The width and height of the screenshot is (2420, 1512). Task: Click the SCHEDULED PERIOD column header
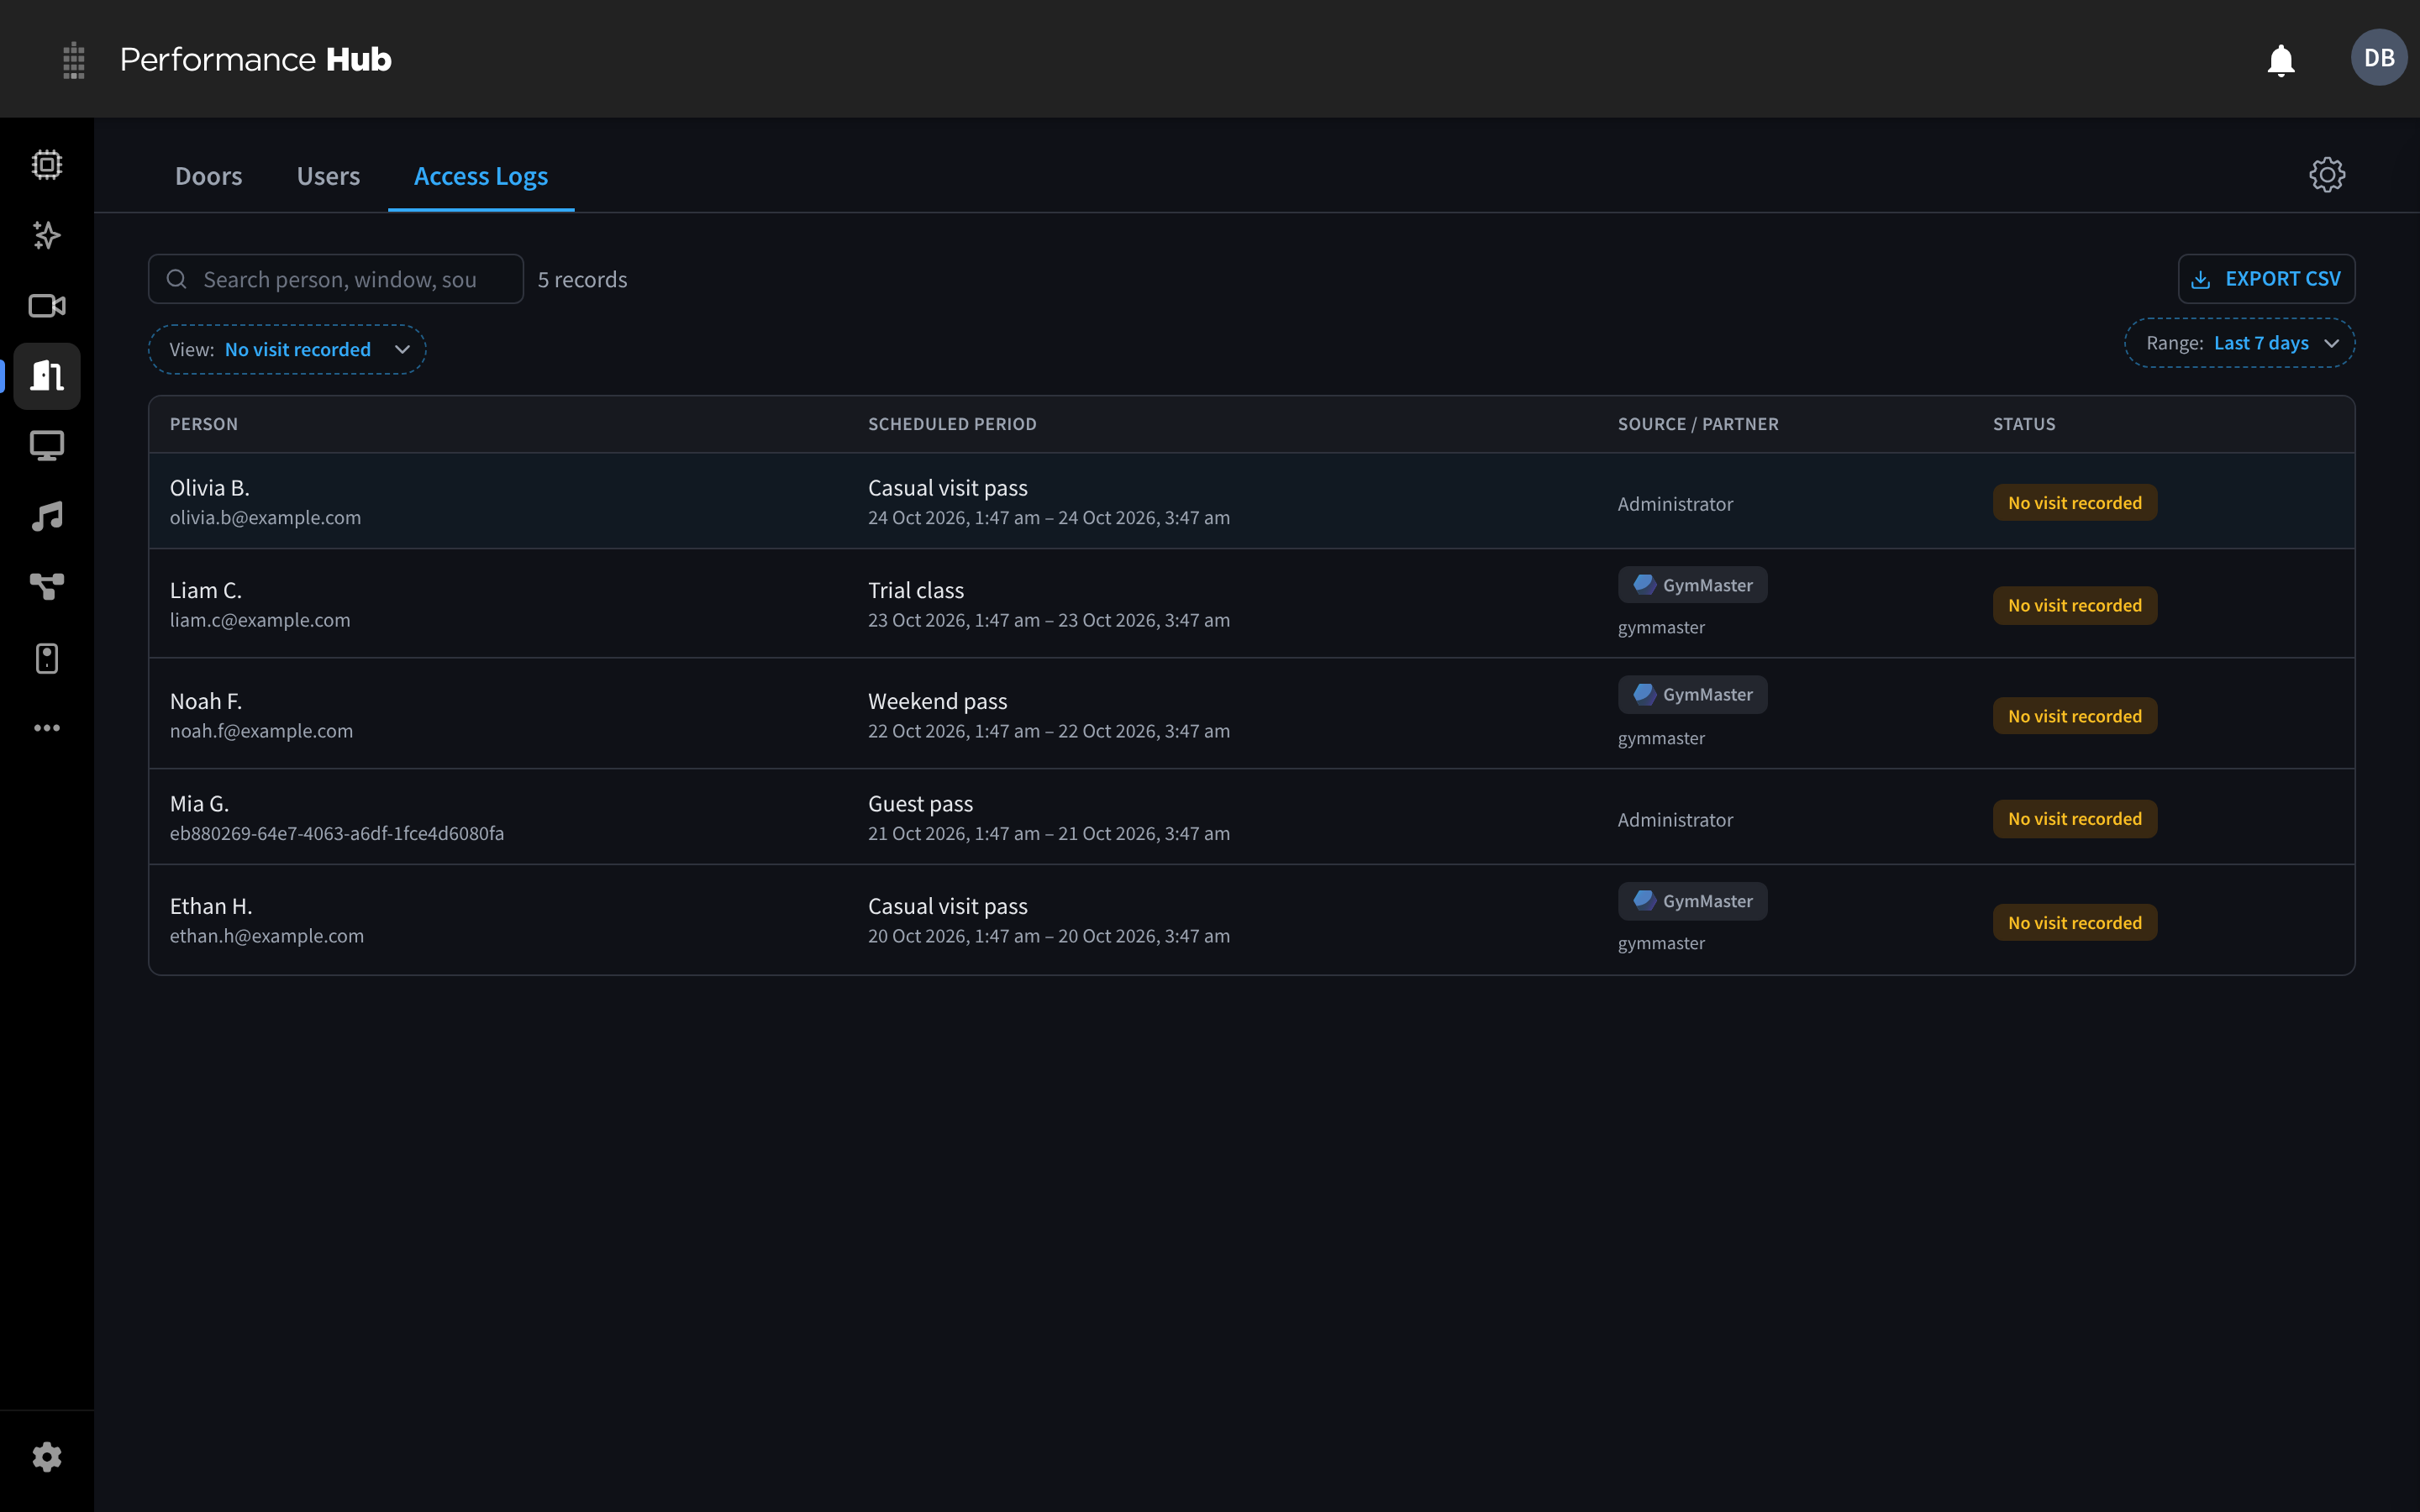click(952, 424)
